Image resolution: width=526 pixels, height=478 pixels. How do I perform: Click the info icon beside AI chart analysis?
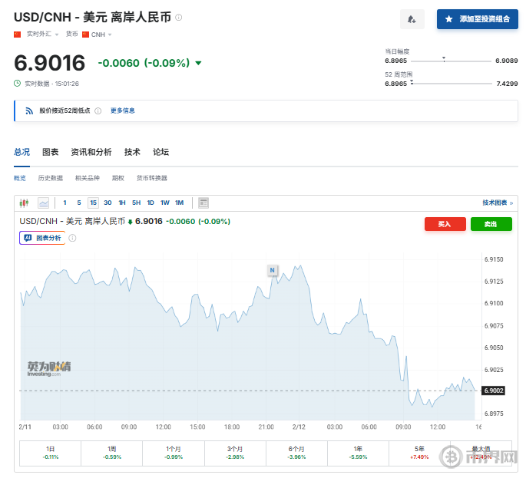click(73, 238)
